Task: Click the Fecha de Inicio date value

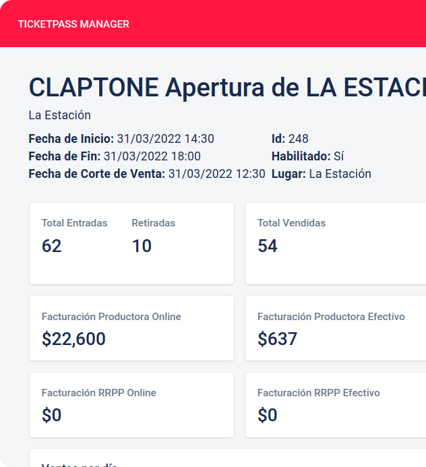Action: click(165, 139)
